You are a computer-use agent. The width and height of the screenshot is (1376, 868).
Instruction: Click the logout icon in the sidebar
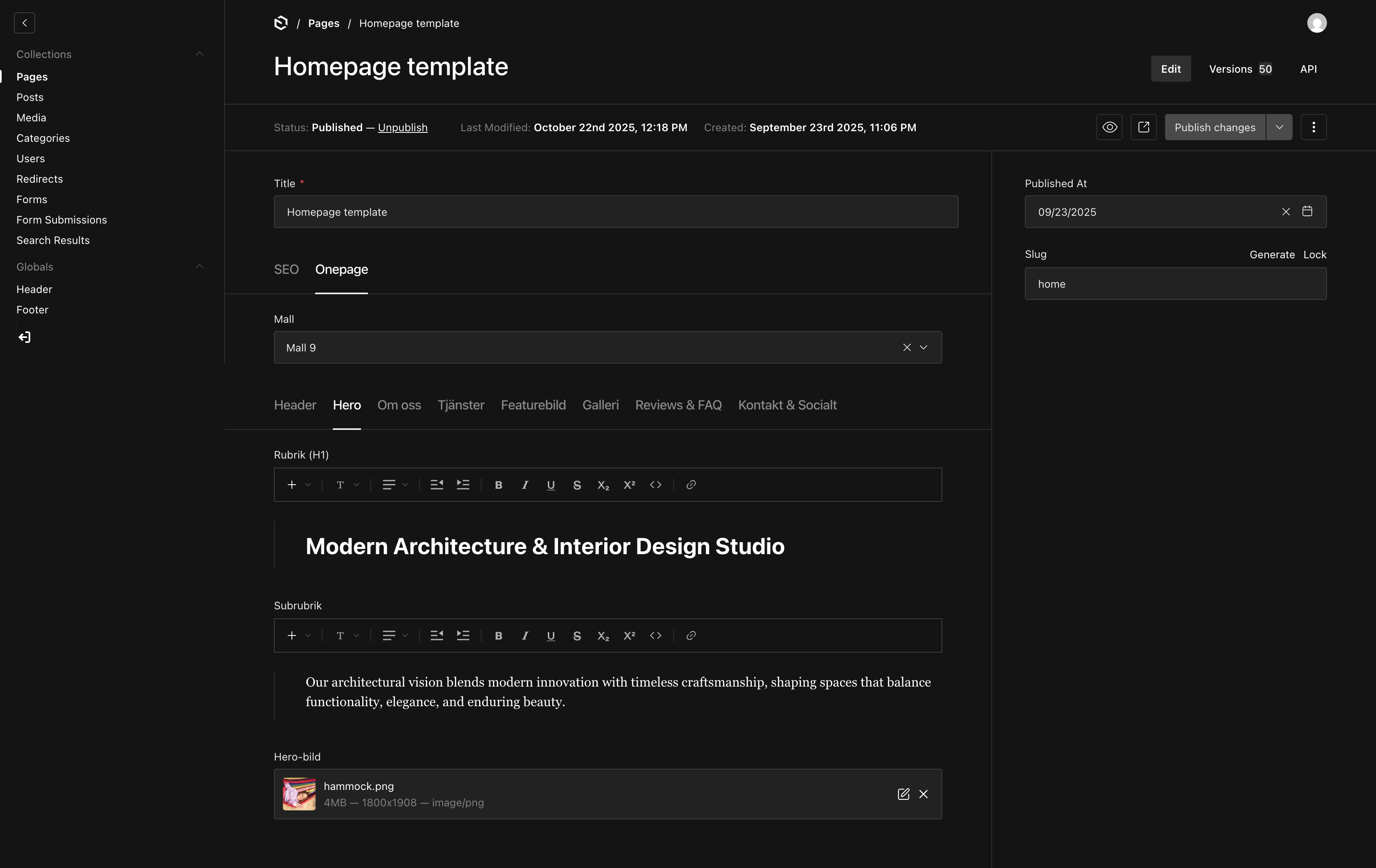[x=24, y=337]
